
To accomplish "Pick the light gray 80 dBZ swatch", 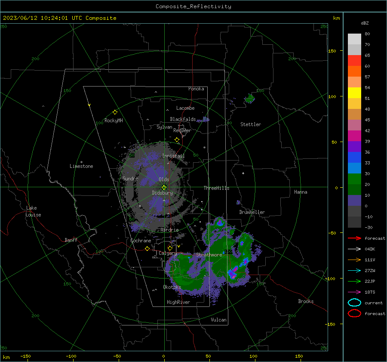I will [354, 39].
